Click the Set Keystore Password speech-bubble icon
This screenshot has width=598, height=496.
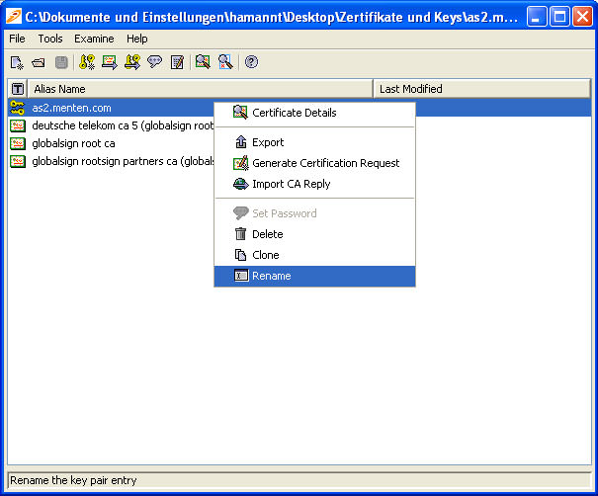coord(154,62)
